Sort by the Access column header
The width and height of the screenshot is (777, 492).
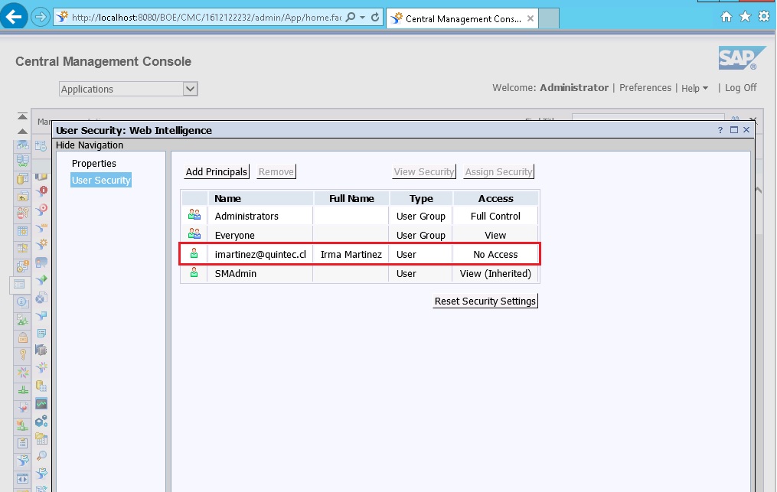495,198
